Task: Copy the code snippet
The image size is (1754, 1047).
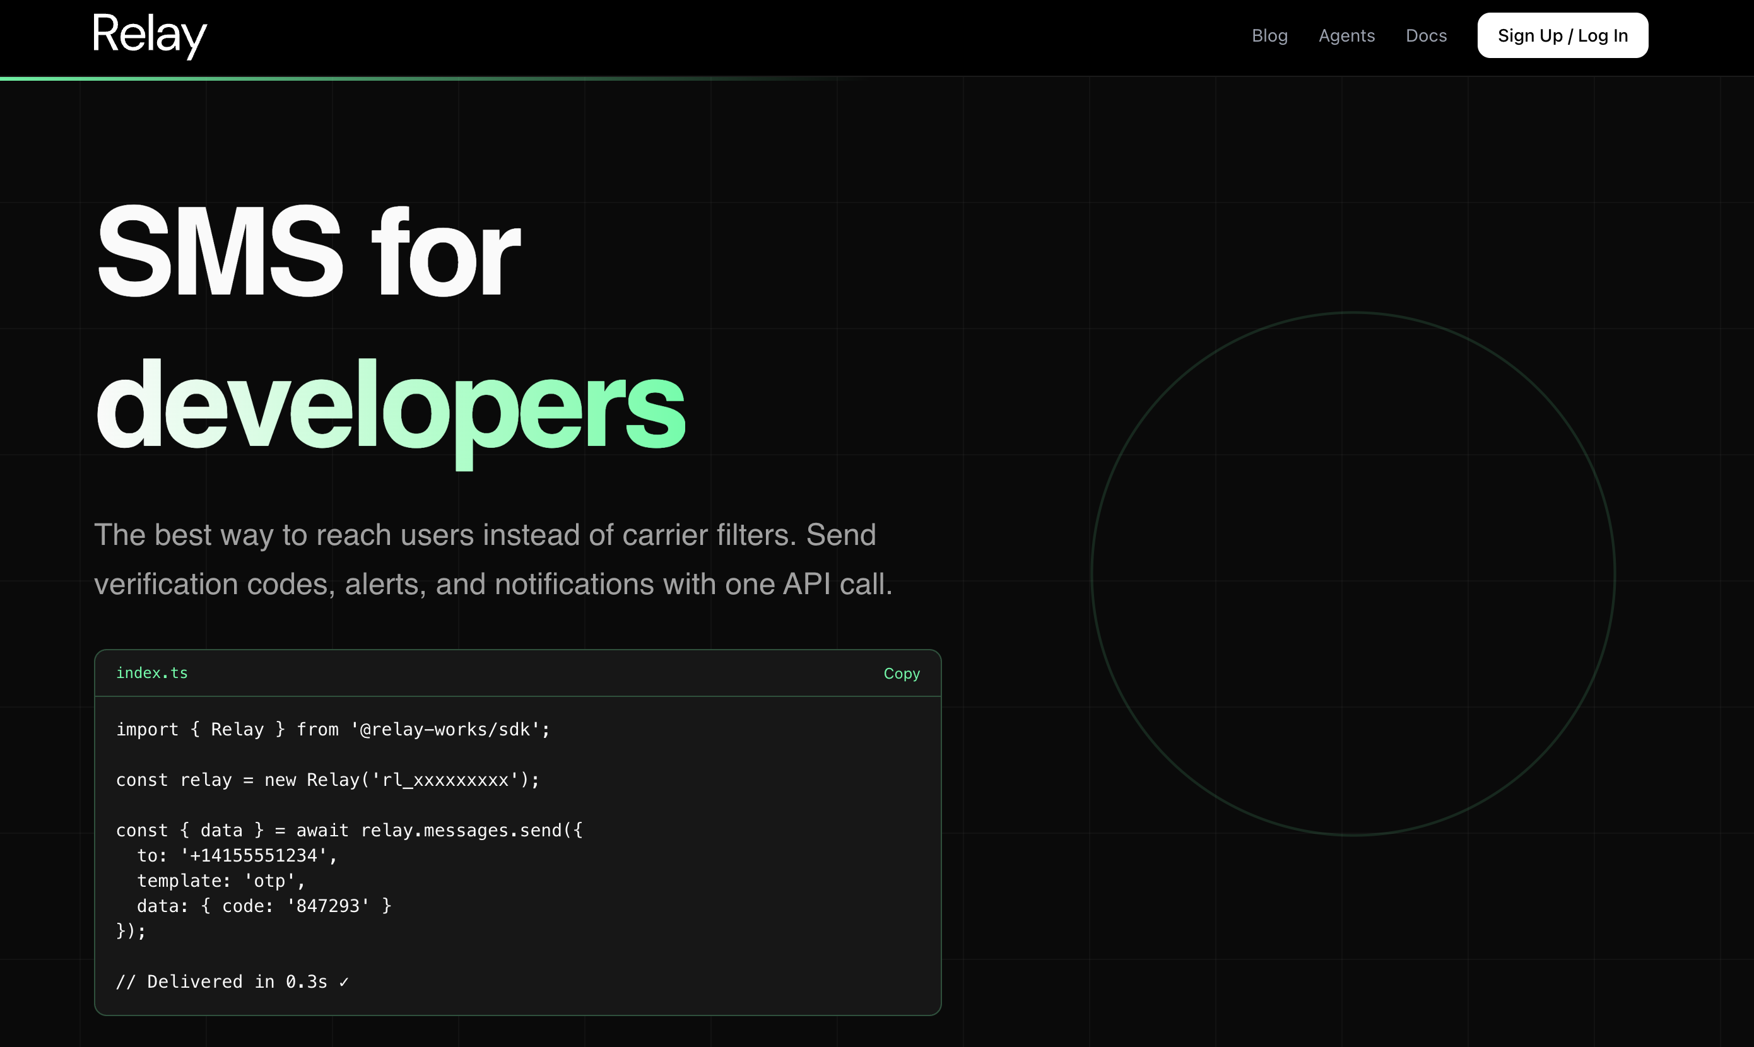Action: click(x=901, y=673)
